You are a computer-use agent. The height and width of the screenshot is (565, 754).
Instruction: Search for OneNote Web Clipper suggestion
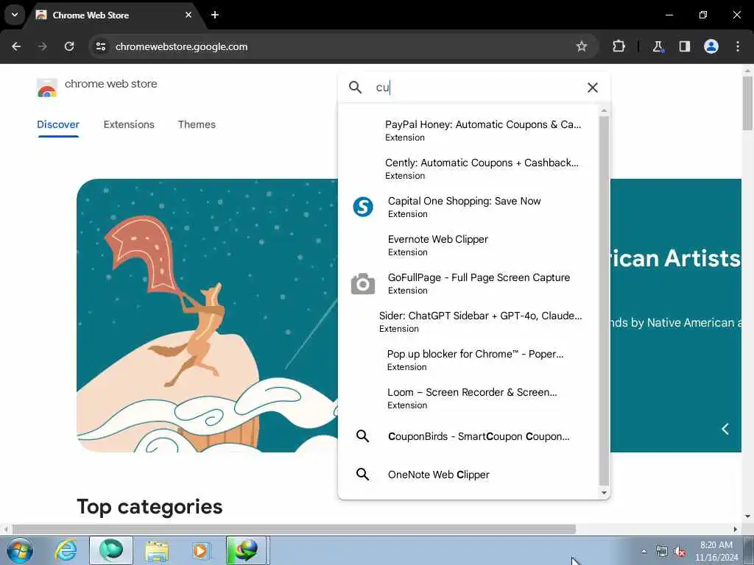pyautogui.click(x=469, y=475)
